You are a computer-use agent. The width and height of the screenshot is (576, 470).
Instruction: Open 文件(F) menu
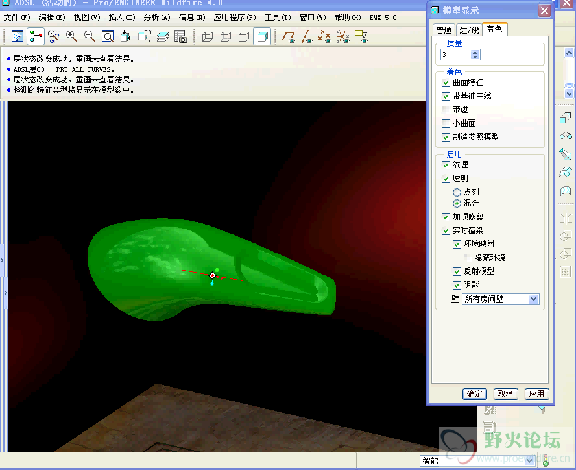pos(17,18)
